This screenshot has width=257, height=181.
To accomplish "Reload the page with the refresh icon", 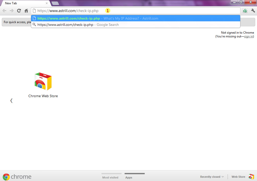I will 19,11.
